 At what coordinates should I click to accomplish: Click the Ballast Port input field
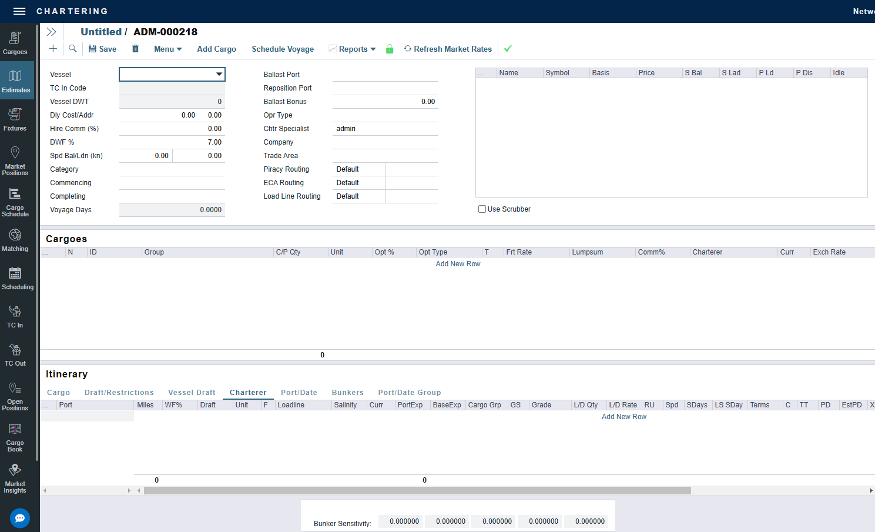[385, 75]
